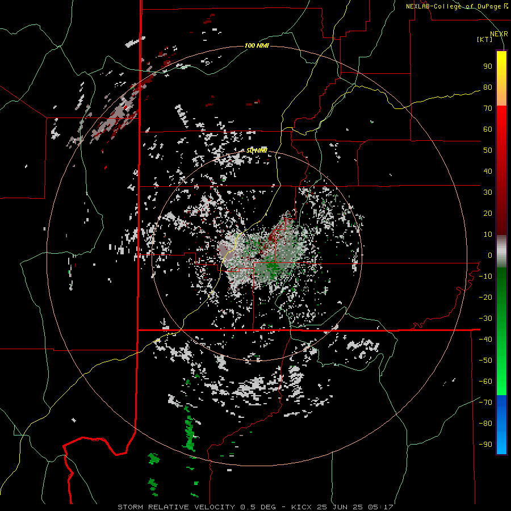This screenshot has width=511, height=511.
Task: Click the gray near-zero segment of the color bar
Action: tap(501, 252)
